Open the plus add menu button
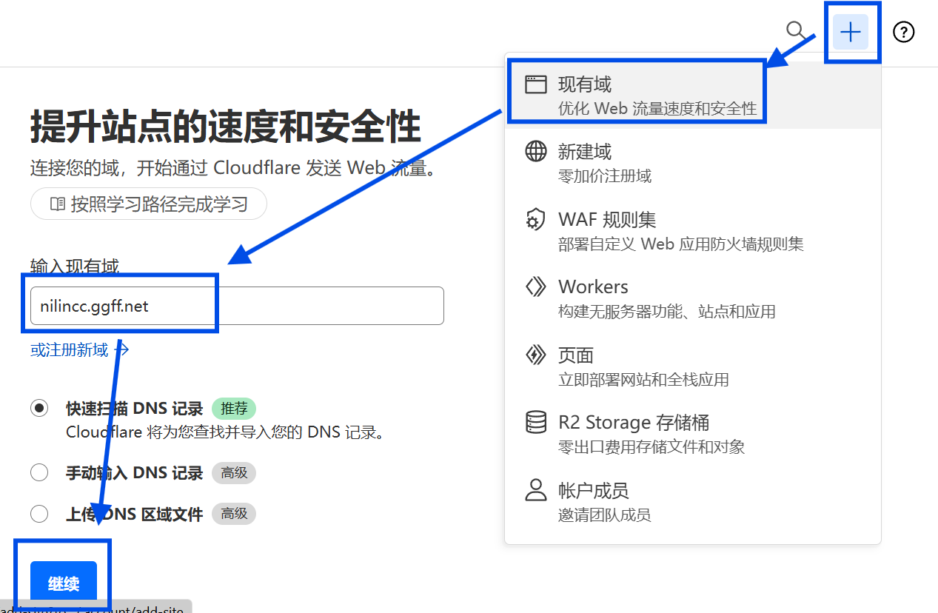Viewport: 938px width, 613px height. [851, 33]
